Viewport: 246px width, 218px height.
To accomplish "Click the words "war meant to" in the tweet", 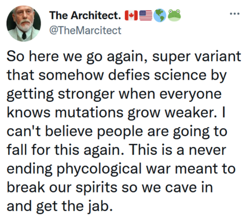I will (190, 169).
